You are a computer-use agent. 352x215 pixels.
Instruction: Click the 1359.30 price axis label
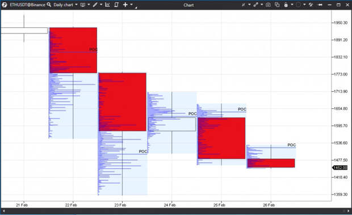[341, 195]
